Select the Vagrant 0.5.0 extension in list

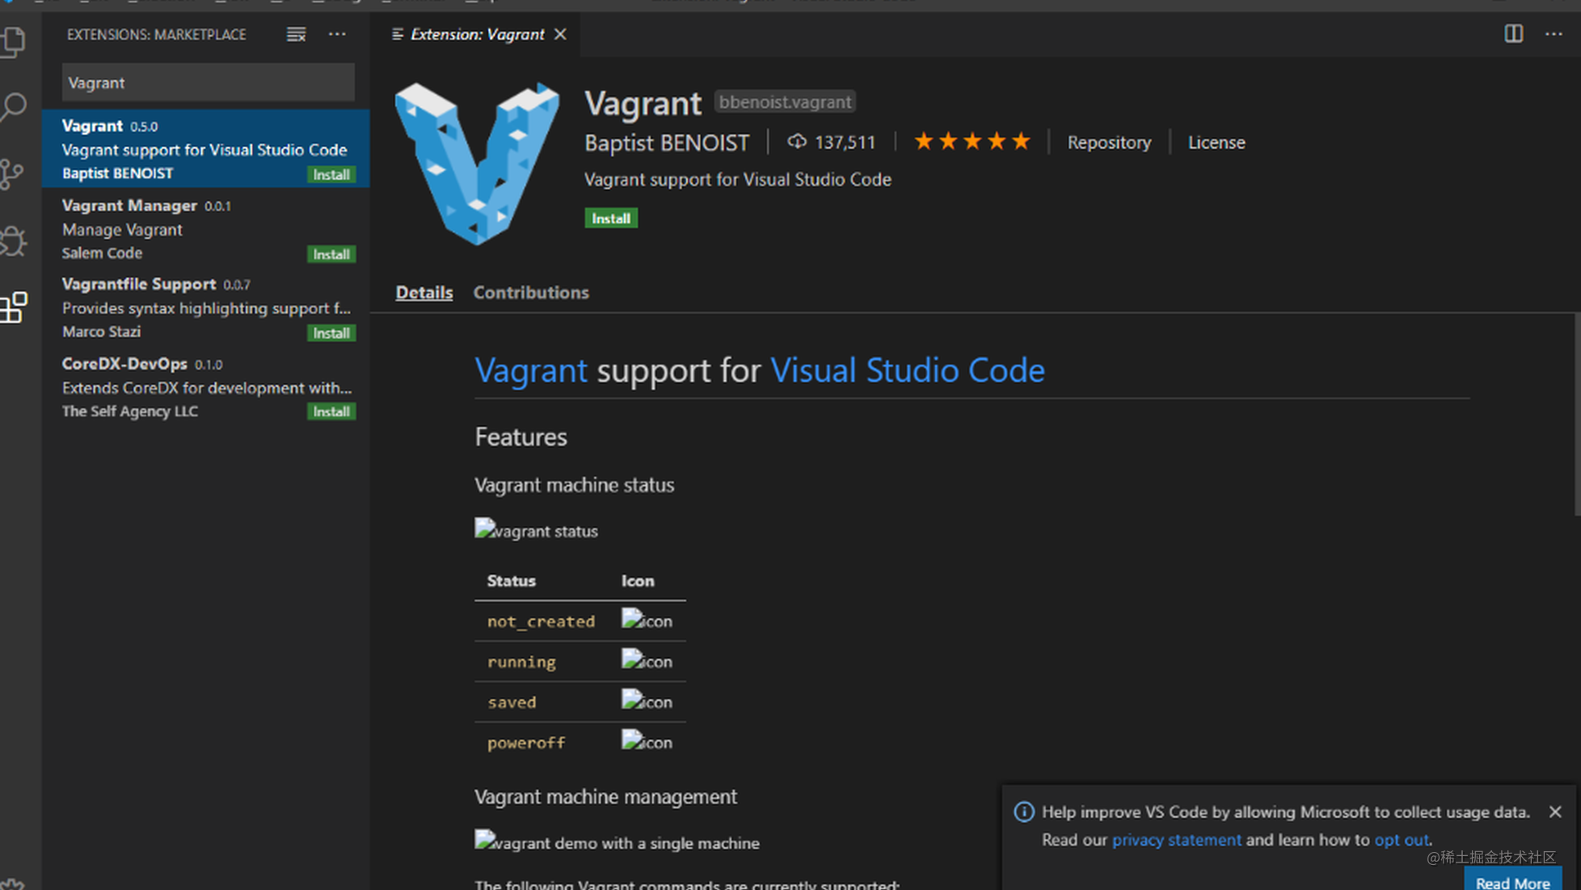(x=206, y=149)
